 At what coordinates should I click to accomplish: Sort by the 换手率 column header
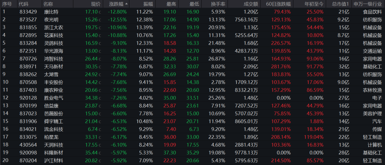point(218,4)
